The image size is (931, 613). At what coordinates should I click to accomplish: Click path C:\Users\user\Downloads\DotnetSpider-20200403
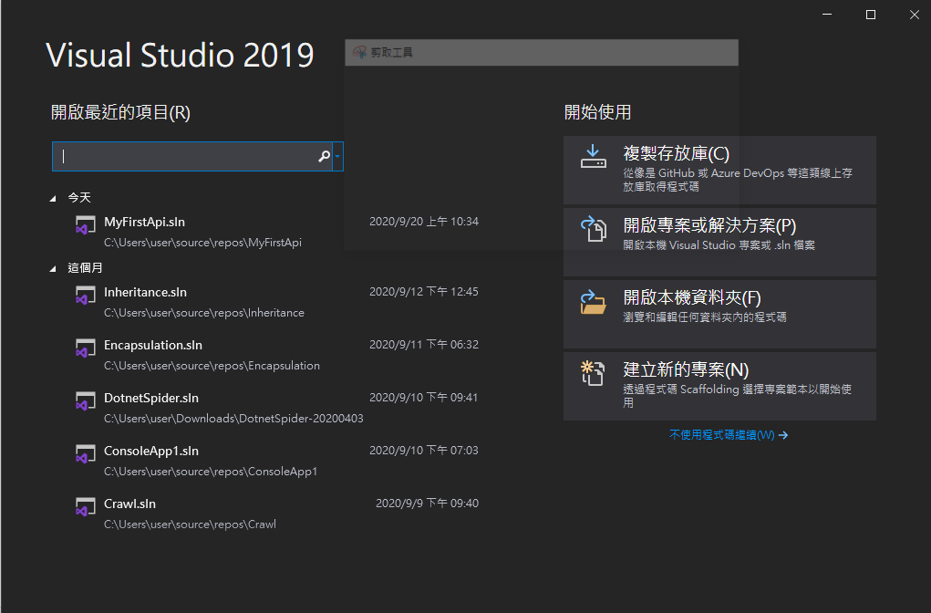pos(233,418)
